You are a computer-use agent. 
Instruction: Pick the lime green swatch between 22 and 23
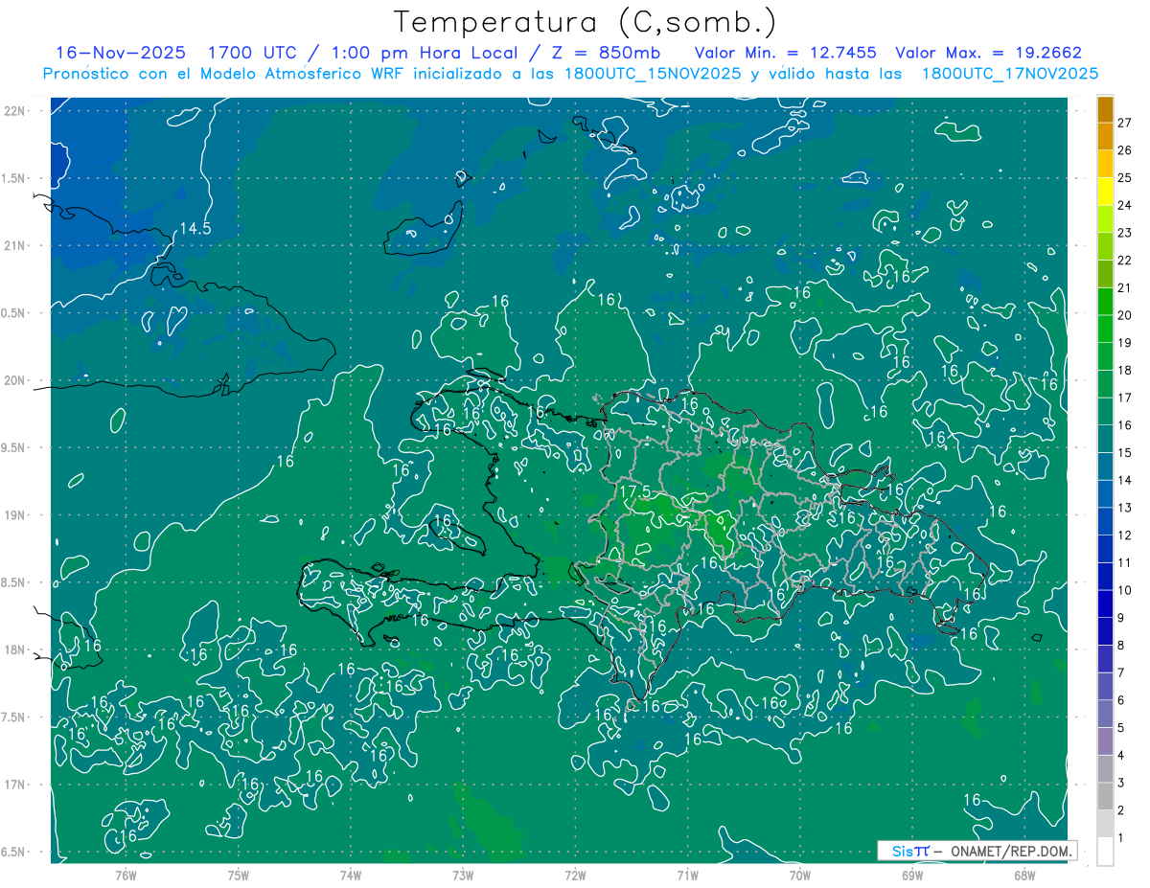tap(1105, 247)
